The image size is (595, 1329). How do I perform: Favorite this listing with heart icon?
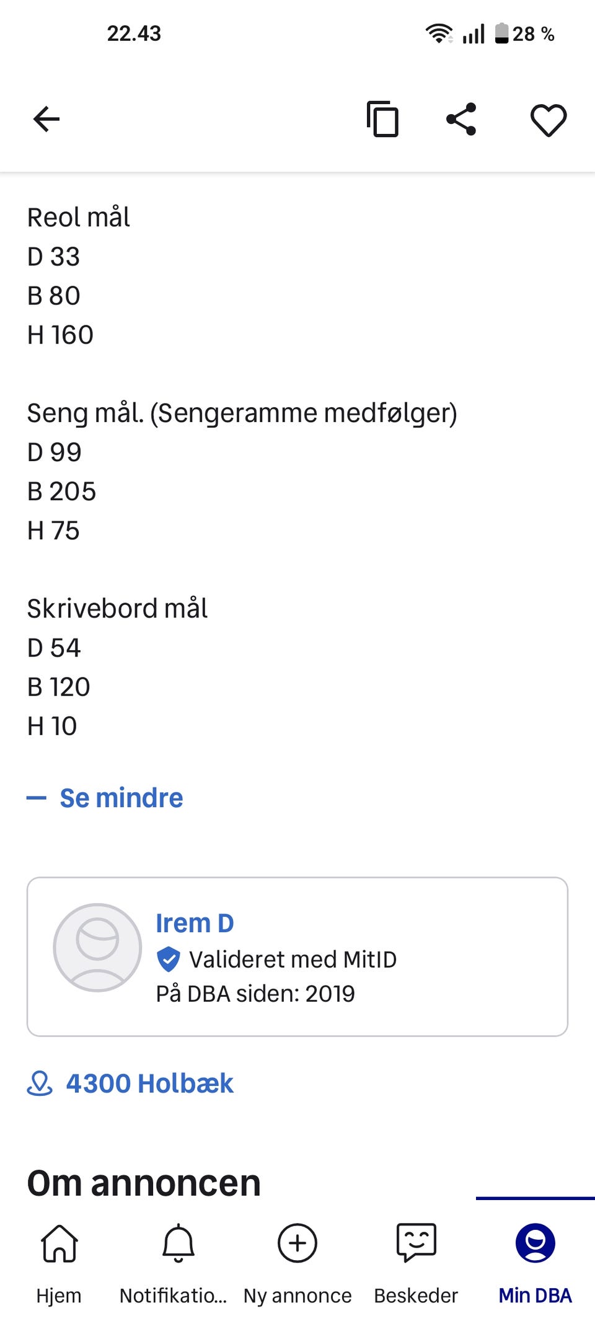pyautogui.click(x=549, y=119)
